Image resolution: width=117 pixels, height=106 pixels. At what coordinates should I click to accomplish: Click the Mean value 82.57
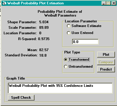tap(44, 50)
